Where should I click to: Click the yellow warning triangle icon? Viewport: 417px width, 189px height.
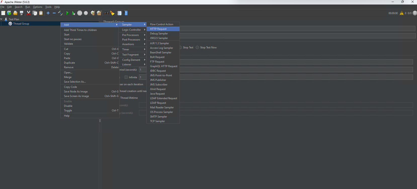click(x=402, y=13)
